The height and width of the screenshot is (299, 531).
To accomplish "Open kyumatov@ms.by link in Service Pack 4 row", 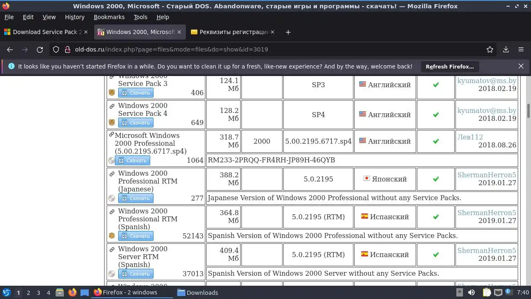I will (487, 110).
